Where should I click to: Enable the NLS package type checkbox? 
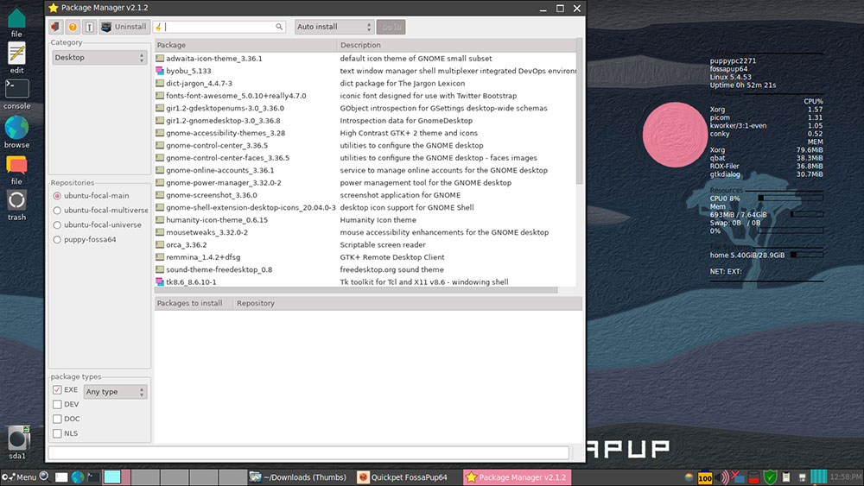click(x=57, y=433)
